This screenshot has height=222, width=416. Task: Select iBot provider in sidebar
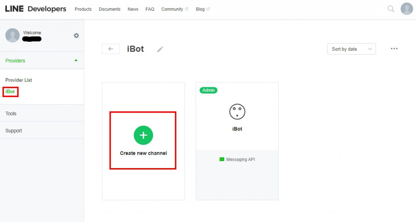(x=10, y=92)
